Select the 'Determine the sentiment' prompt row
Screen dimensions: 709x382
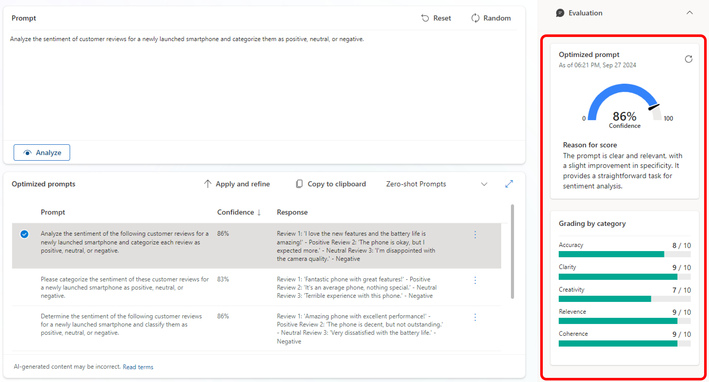point(257,328)
